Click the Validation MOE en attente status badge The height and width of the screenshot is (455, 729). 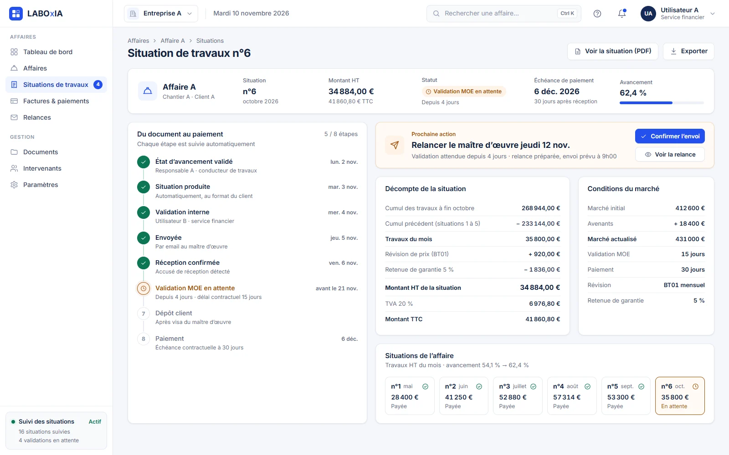464,91
